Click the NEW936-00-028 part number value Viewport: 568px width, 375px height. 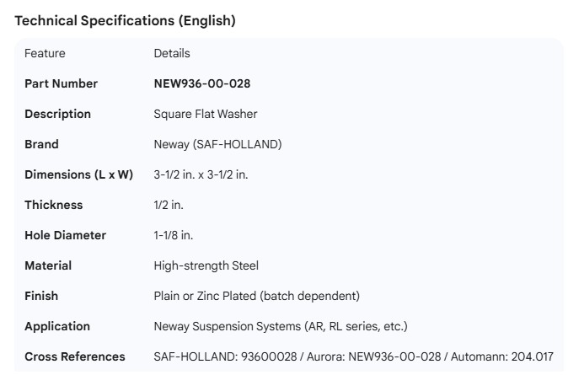[x=201, y=83]
